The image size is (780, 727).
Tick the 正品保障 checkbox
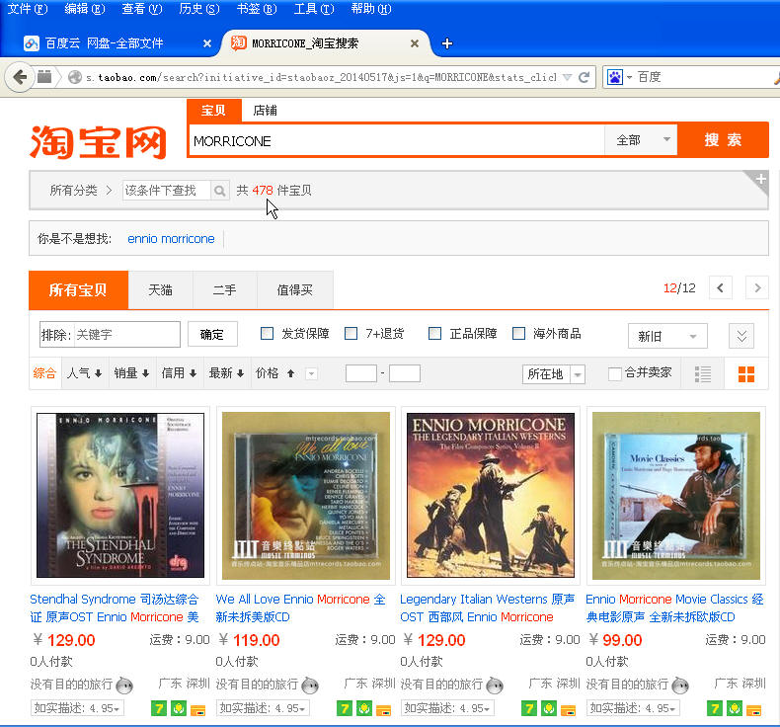pyautogui.click(x=434, y=334)
